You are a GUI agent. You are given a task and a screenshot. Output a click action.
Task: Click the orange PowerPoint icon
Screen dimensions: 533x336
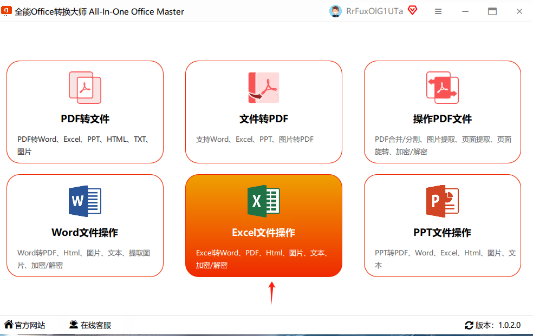coord(443,201)
